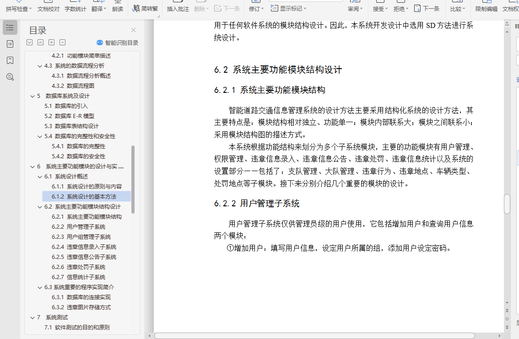Open the find and replace sidebar icon
519x339 pixels.
(10, 77)
